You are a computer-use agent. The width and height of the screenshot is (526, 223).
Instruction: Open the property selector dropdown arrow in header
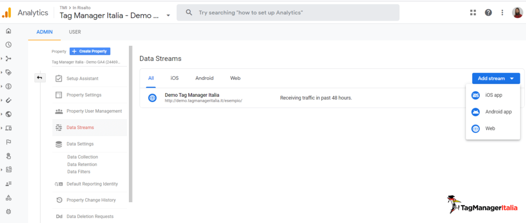pyautogui.click(x=168, y=16)
